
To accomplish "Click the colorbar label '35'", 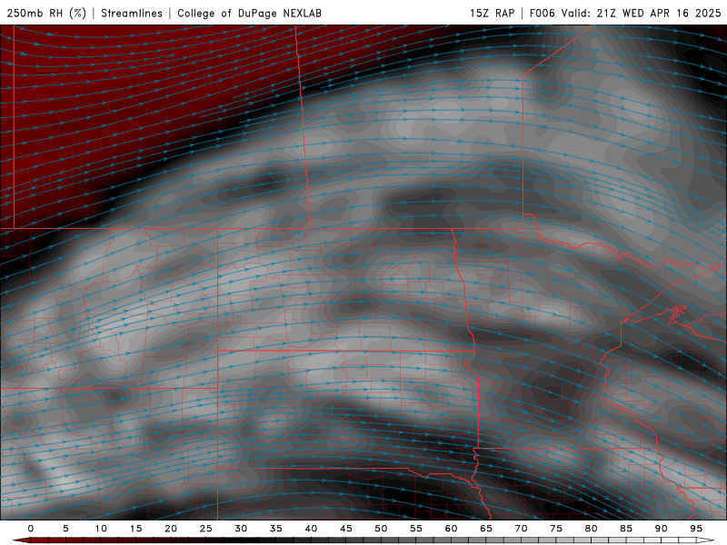I will 276,529.
